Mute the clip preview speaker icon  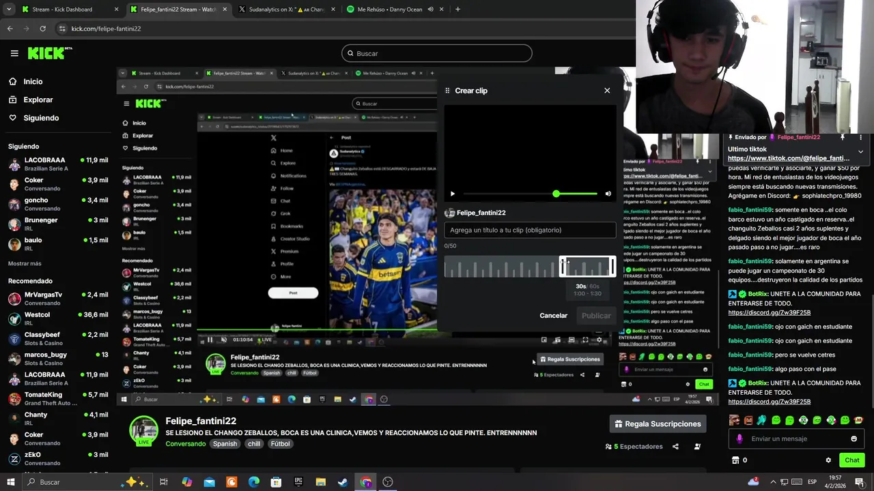[608, 194]
